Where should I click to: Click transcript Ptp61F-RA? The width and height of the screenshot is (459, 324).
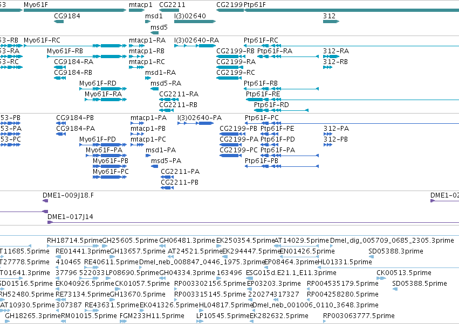point(288,57)
